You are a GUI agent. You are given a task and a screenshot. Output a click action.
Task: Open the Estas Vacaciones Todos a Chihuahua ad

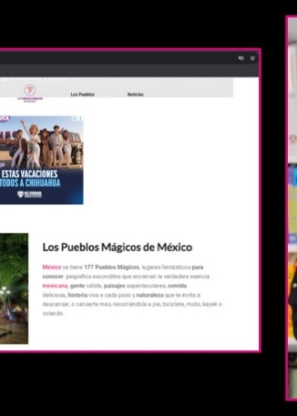[41, 160]
